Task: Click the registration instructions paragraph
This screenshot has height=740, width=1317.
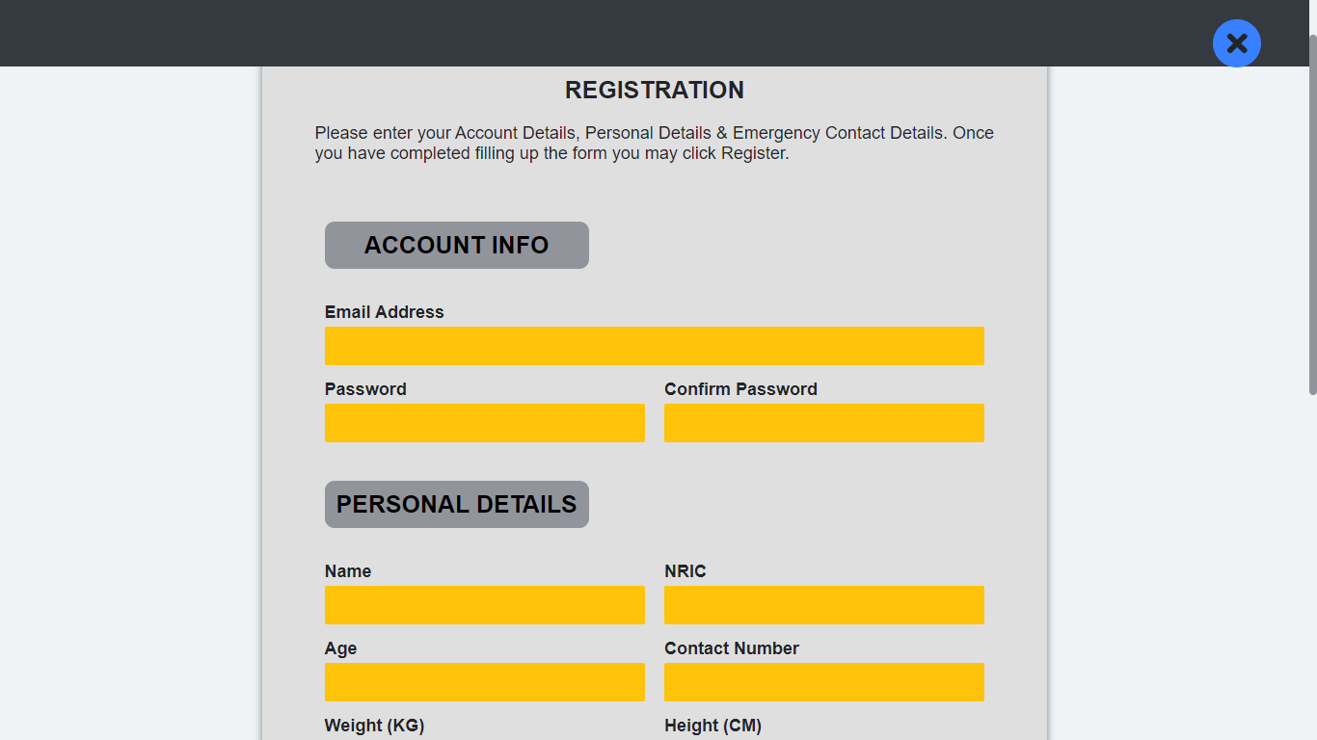Action: (x=654, y=143)
